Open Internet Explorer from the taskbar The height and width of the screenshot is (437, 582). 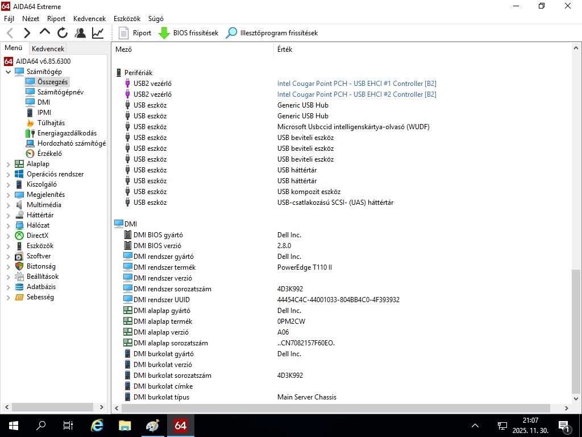point(97,426)
